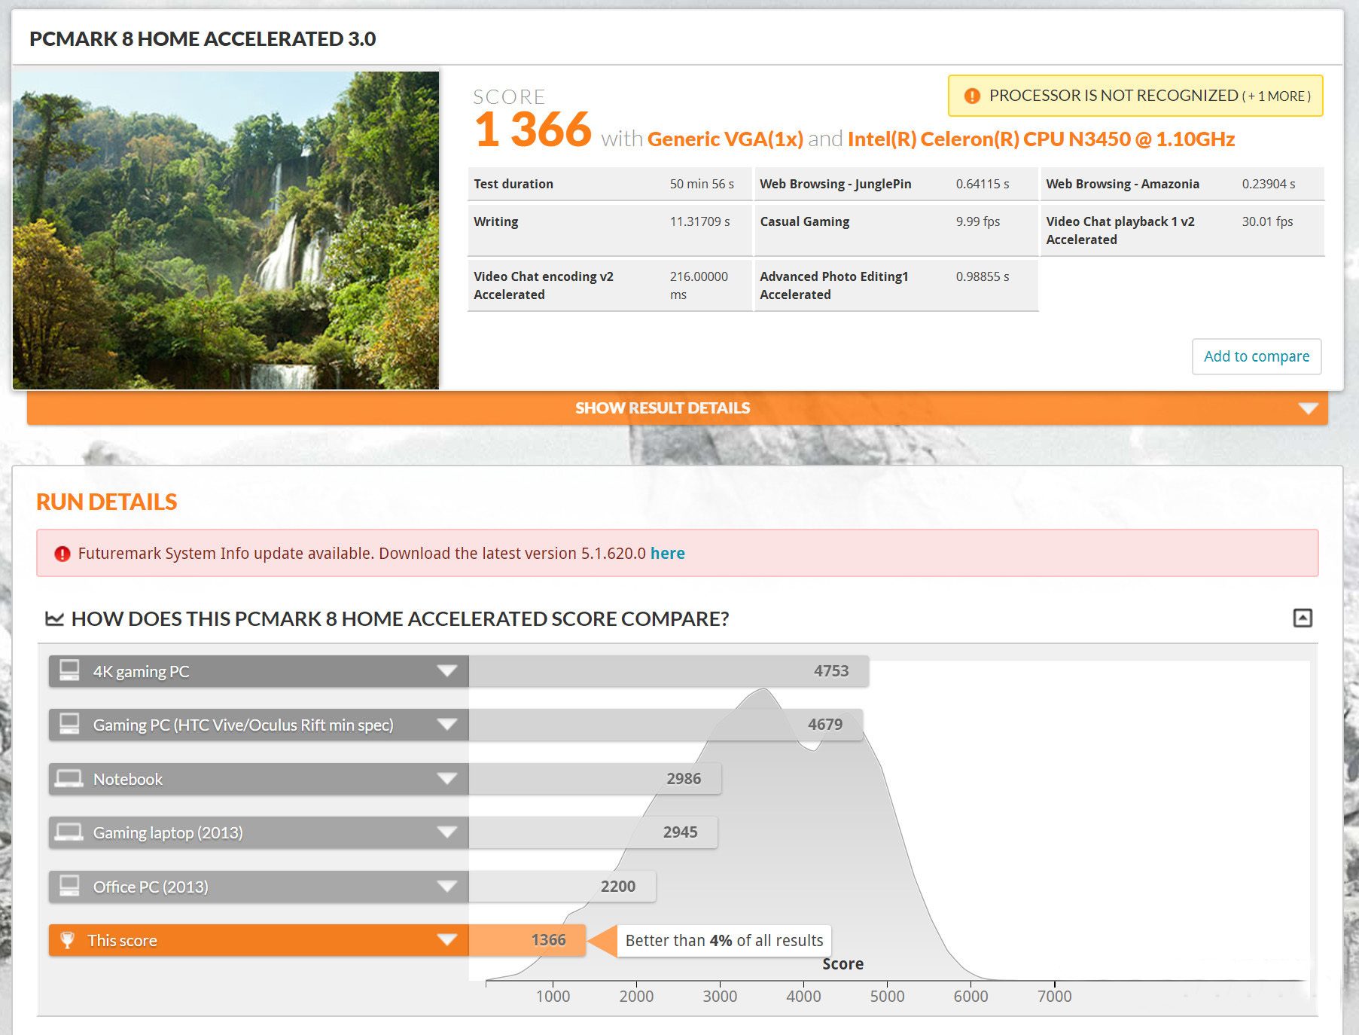The height and width of the screenshot is (1035, 1359).
Task: Click the 1 366 overall score value
Action: (x=533, y=129)
